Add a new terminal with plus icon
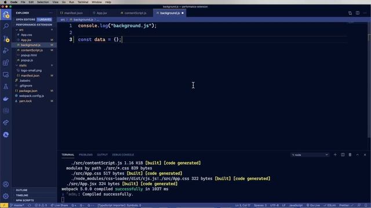Screen dimensions: 371x208 [335, 155]
